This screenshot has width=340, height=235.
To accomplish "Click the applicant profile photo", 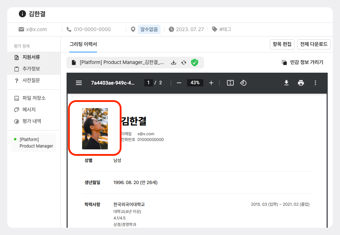I will (x=95, y=129).
